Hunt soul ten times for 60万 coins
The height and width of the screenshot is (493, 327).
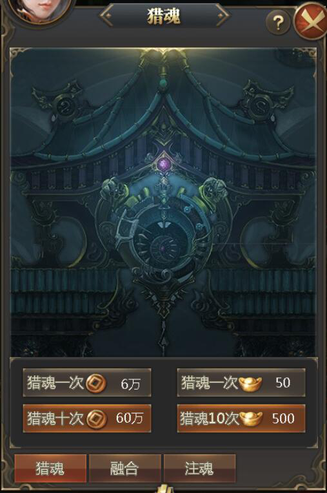coord(87,419)
